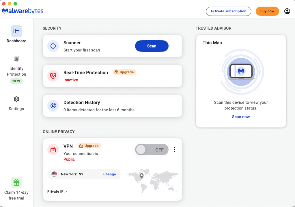Click the Scan now link
This screenshot has height=207, width=295.
[241, 117]
